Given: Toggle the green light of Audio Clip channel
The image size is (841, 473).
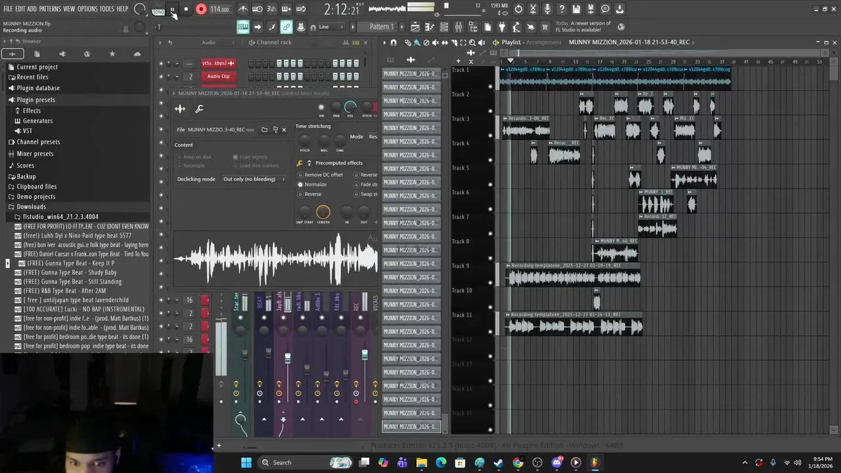Looking at the screenshot, I should (160, 76).
